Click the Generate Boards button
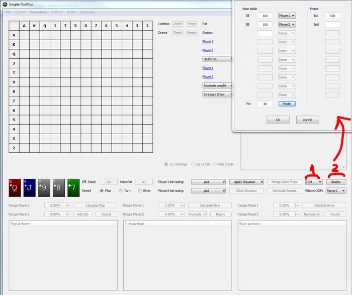This screenshot has width=352, height=295. click(285, 190)
